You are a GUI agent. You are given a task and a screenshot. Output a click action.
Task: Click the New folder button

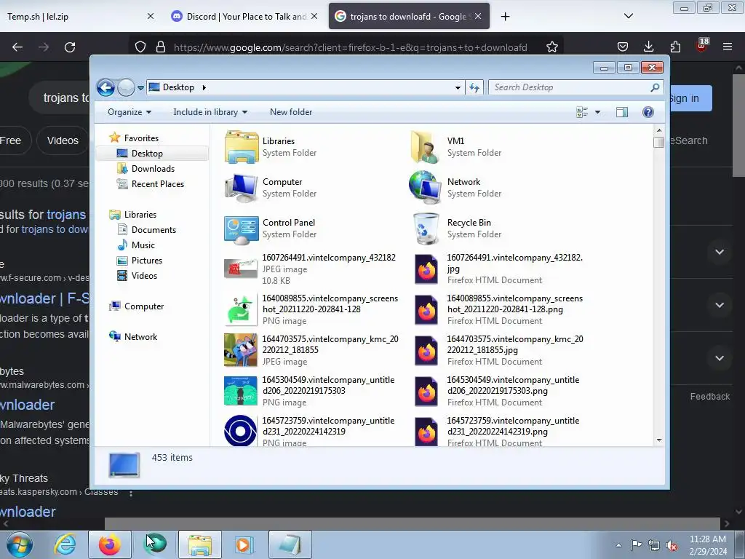[x=291, y=112]
